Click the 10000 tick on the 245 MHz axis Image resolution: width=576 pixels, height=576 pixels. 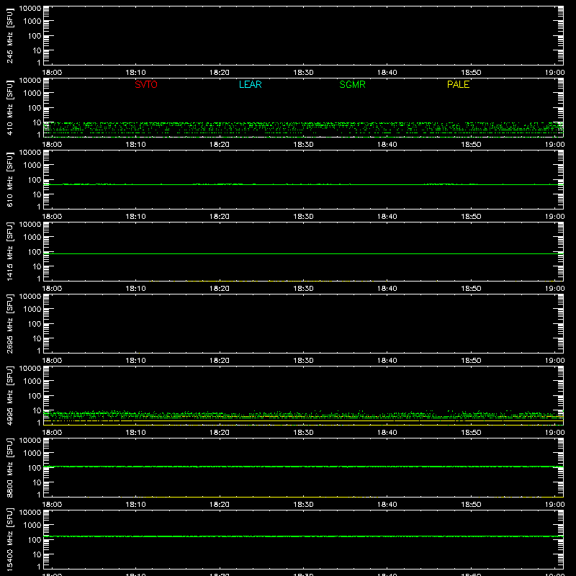click(30, 8)
